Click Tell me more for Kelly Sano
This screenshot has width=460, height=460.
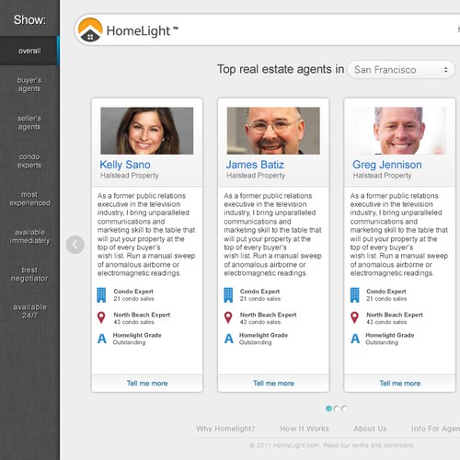coord(147,384)
